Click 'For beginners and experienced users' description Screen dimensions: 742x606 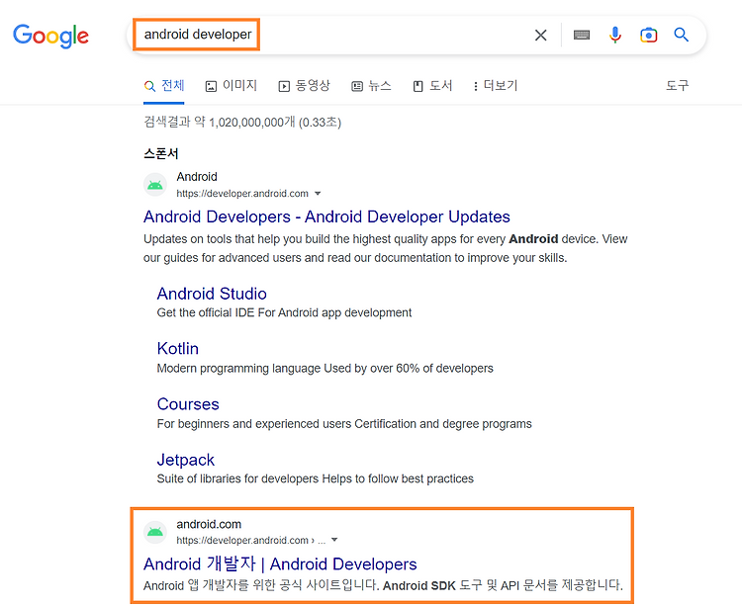[x=344, y=424]
